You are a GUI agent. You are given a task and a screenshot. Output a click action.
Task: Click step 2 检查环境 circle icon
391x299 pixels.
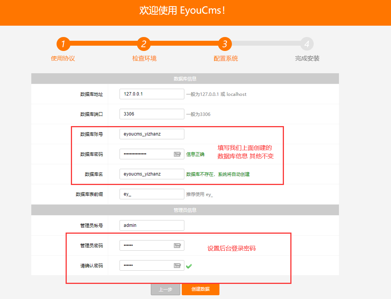coord(144,44)
